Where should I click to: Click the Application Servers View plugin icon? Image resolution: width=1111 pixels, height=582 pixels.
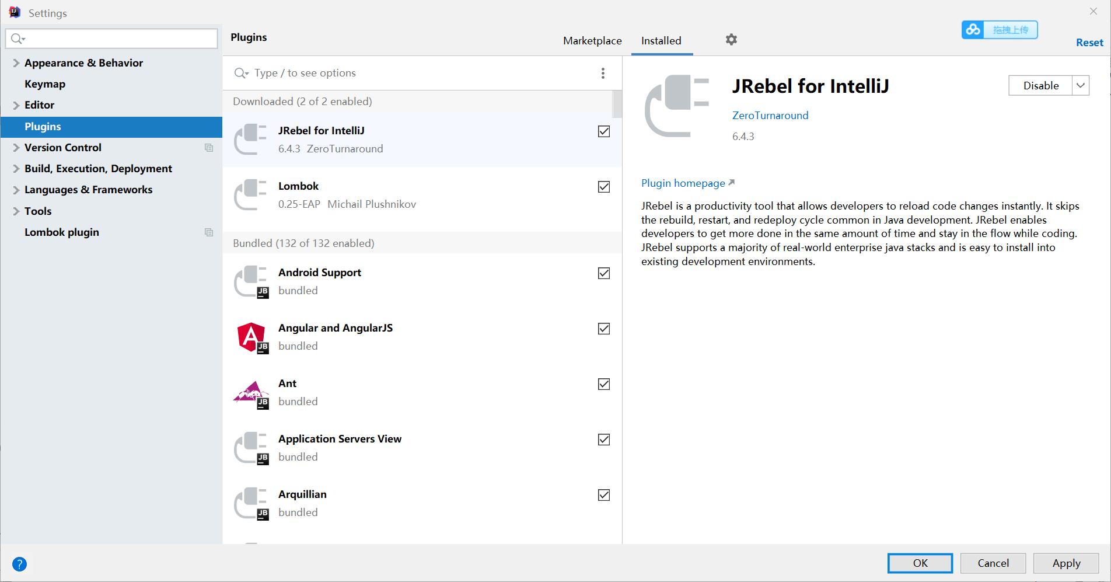tap(251, 448)
